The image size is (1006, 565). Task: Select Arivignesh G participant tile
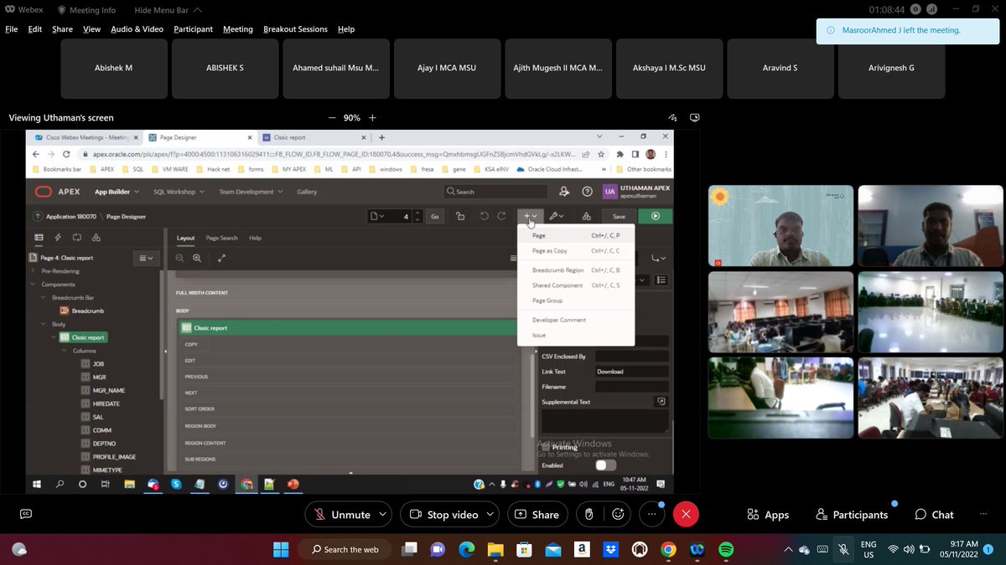(x=891, y=68)
